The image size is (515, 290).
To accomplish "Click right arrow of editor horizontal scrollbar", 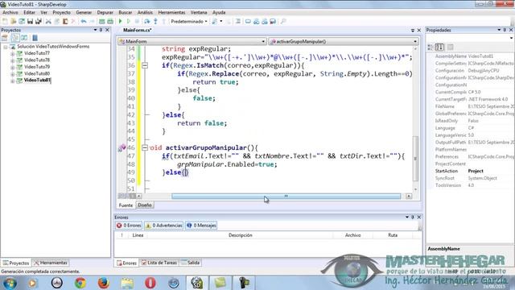I will tap(409, 197).
